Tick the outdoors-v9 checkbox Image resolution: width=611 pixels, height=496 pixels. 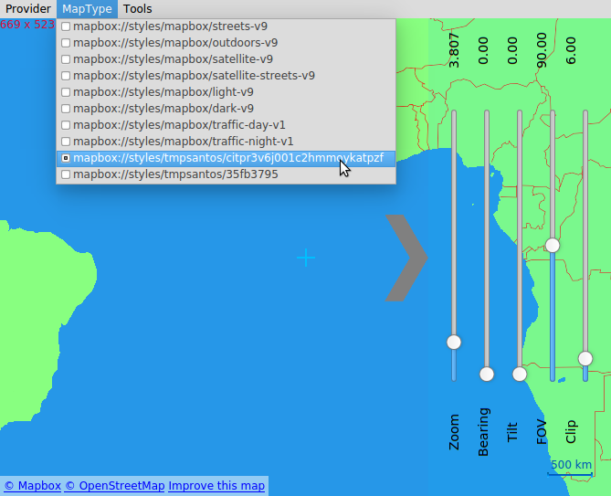[x=66, y=42]
